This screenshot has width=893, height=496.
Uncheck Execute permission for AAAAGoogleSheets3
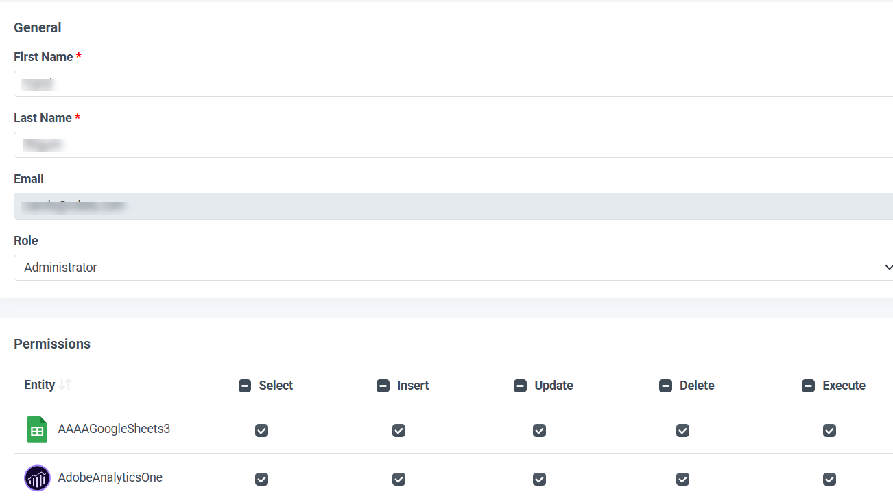pyautogui.click(x=829, y=430)
